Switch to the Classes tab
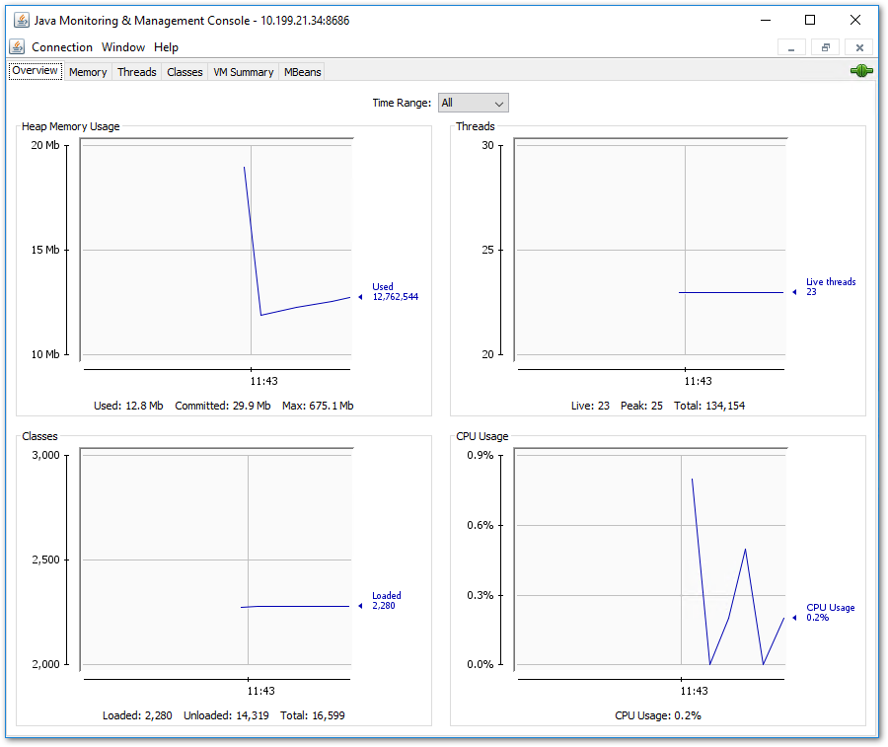Screen dimensions: 888x747 tap(185, 72)
